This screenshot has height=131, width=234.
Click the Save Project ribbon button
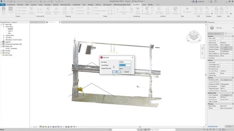point(21,13)
